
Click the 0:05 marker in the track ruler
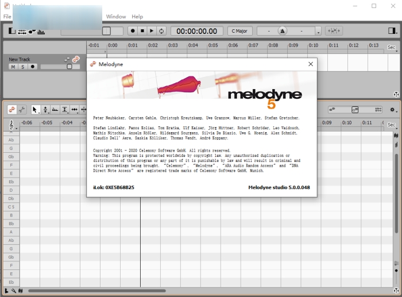point(213,45)
